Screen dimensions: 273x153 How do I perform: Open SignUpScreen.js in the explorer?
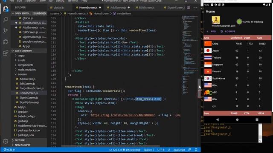29,102
